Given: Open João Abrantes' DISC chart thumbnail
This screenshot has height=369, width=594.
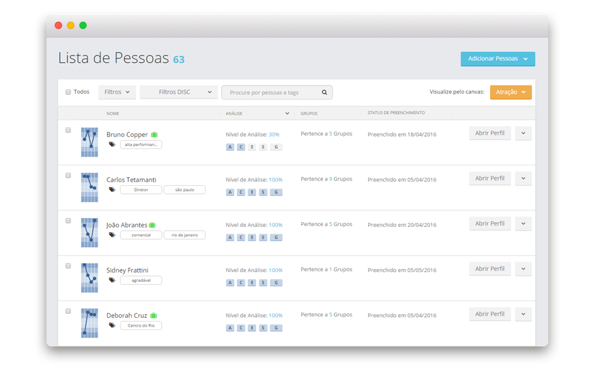Looking at the screenshot, I should click(89, 232).
